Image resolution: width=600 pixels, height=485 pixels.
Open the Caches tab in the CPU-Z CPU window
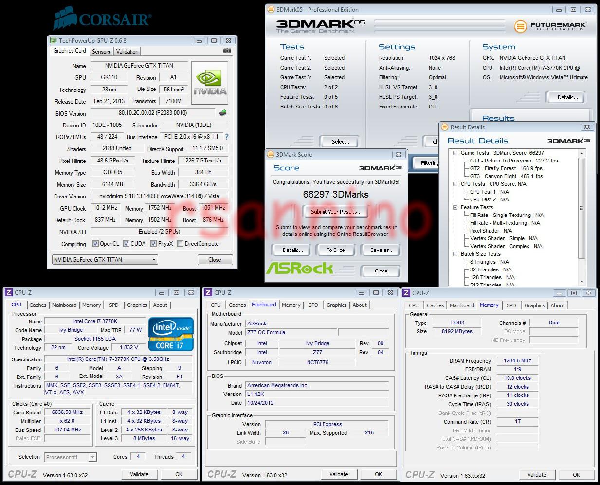(37, 305)
